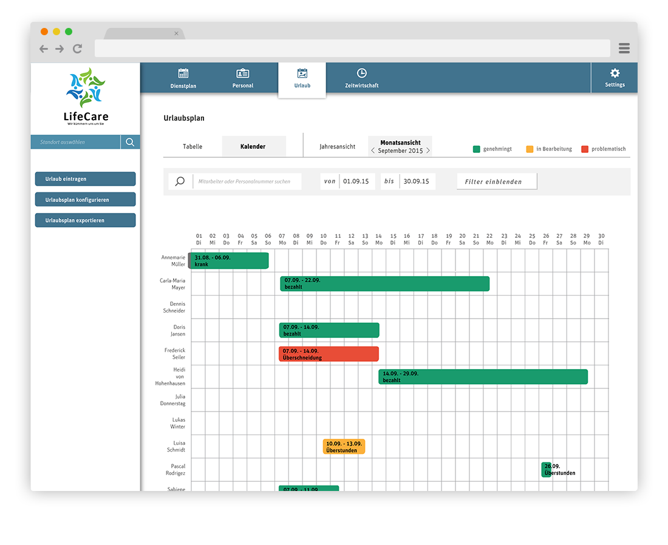Show filters with Filter einblenden

[497, 181]
